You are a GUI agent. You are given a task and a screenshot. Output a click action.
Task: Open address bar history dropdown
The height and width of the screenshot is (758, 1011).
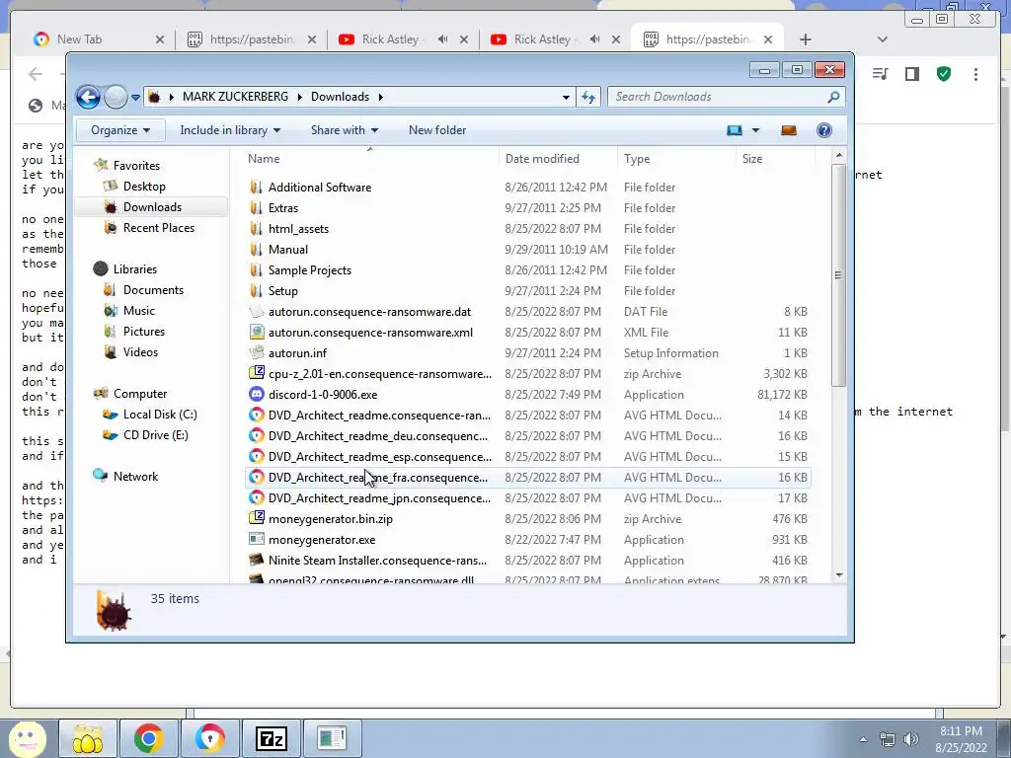click(566, 98)
